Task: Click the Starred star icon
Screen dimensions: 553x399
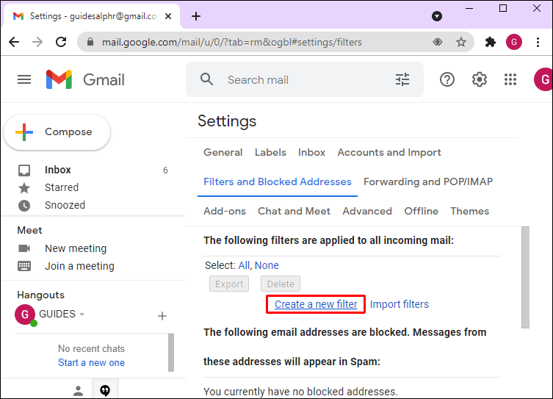Action: 24,187
